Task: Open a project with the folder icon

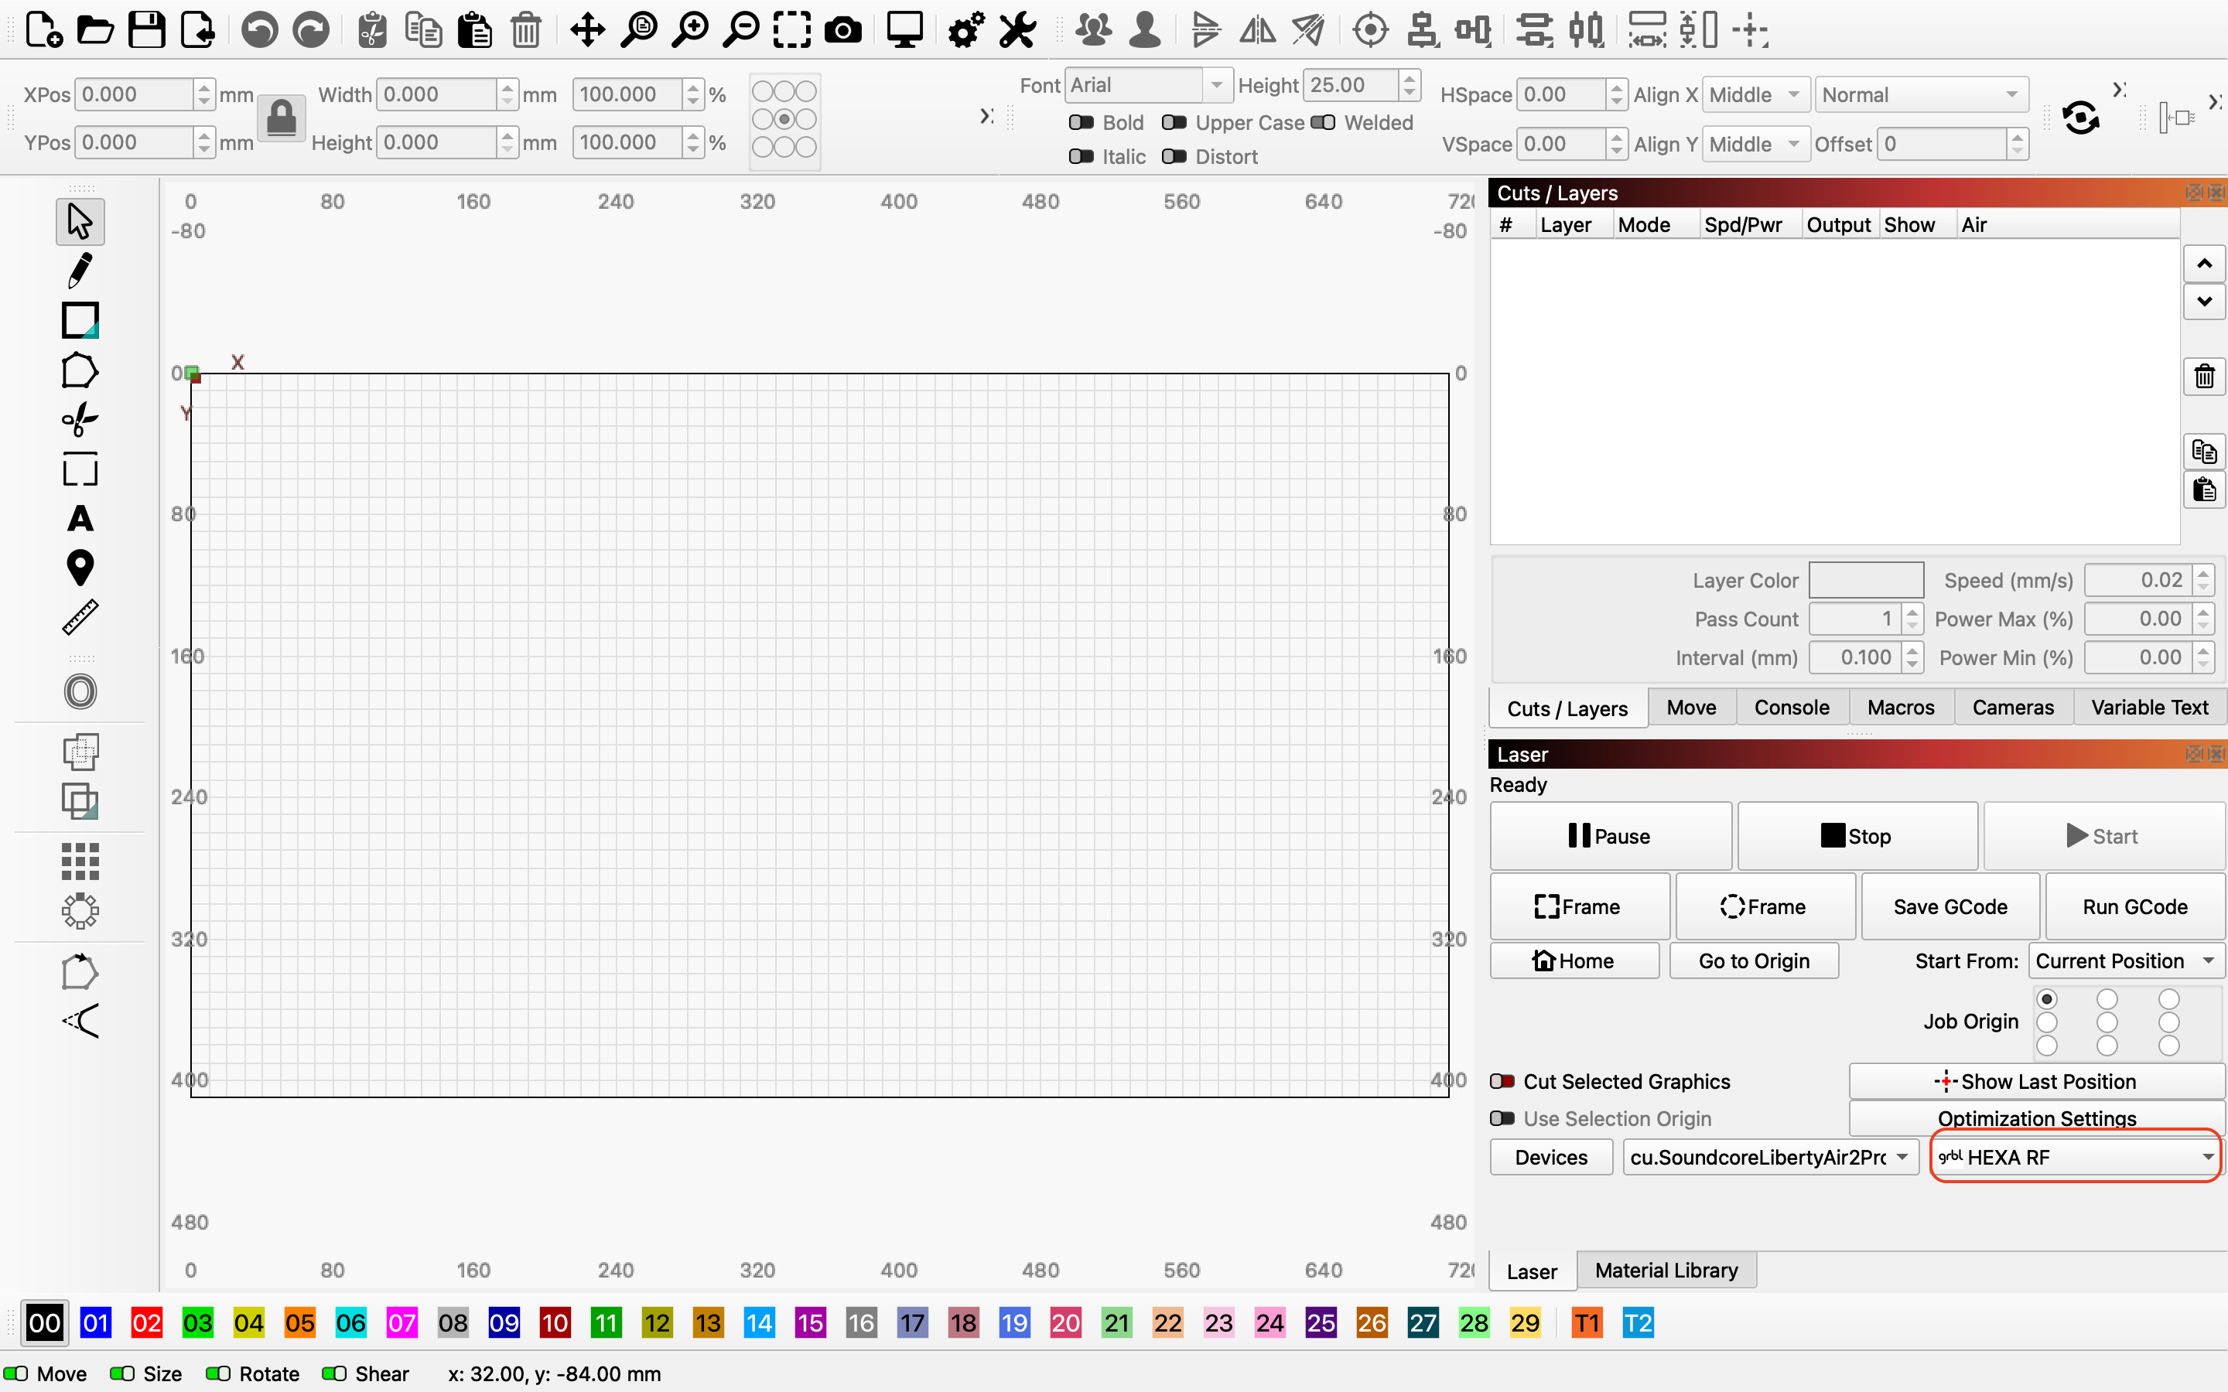Action: 95,29
